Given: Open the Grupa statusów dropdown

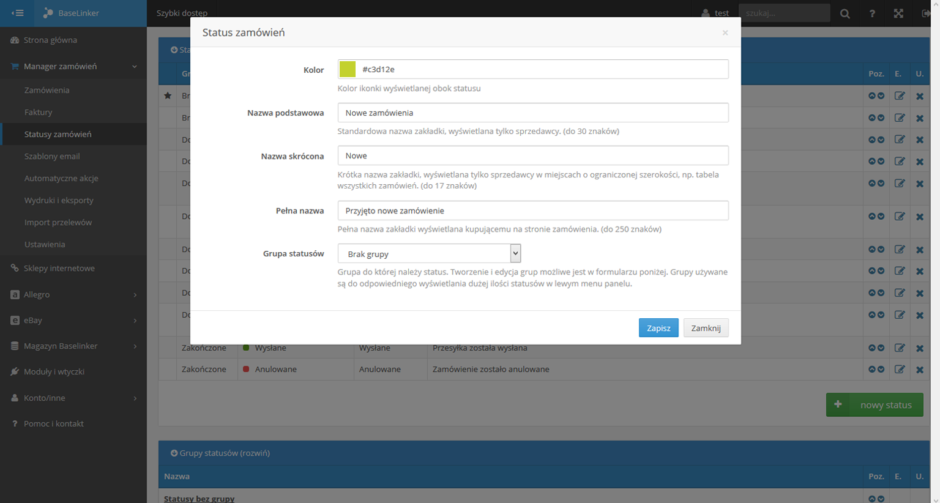Looking at the screenshot, I should tap(429, 253).
